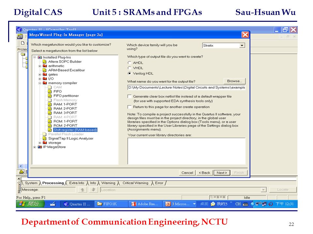
Task: Click the RAM: 2-PORT megafunction icon
Action: coord(50,109)
